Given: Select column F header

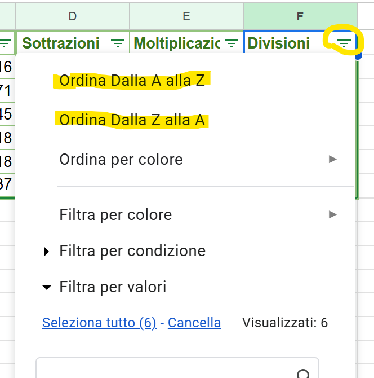Looking at the screenshot, I should click(x=300, y=16).
